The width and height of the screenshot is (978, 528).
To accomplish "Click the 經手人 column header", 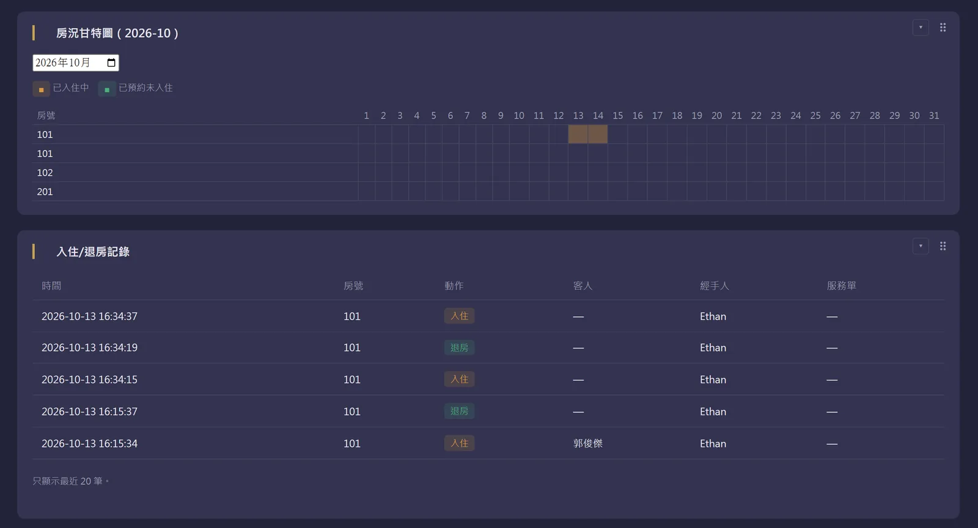I will tap(715, 286).
